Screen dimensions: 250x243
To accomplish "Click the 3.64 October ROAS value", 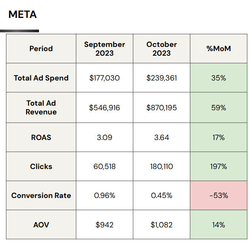I will click(x=162, y=137).
